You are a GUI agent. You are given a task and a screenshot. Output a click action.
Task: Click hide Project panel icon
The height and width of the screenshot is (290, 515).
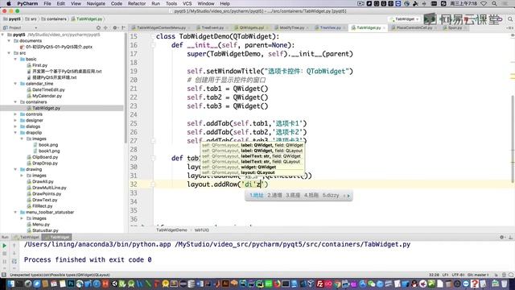click(123, 28)
